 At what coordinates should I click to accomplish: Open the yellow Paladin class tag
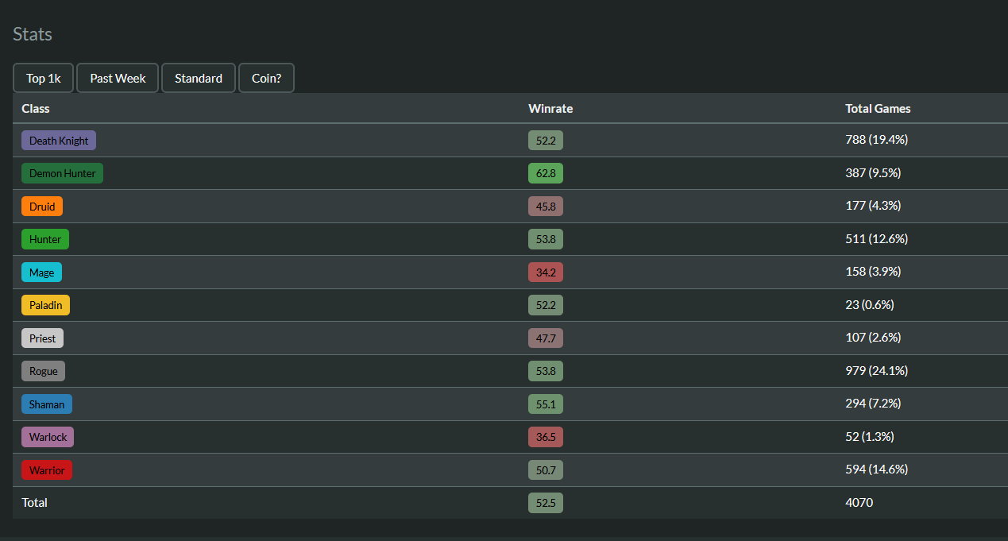point(45,305)
